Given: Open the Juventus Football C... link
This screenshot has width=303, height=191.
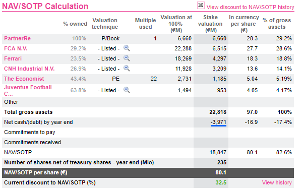Looking at the screenshot, I should 28,91.
